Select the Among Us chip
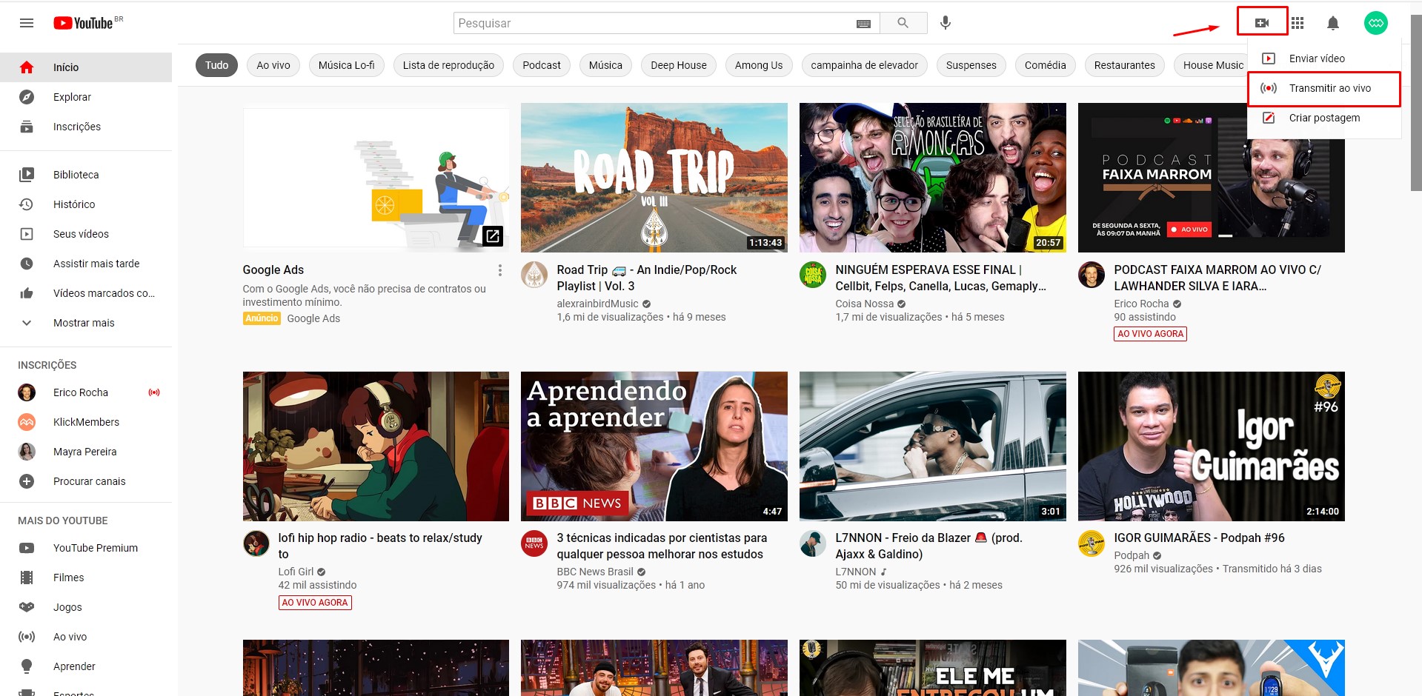Viewport: 1422px width, 696px height. tap(759, 65)
